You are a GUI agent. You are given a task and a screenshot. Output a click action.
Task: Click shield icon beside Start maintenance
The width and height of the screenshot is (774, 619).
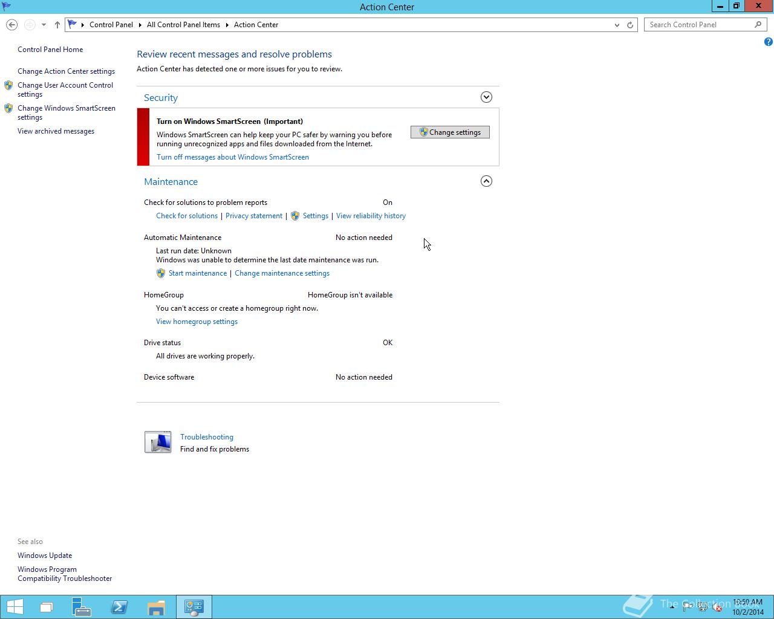(161, 273)
